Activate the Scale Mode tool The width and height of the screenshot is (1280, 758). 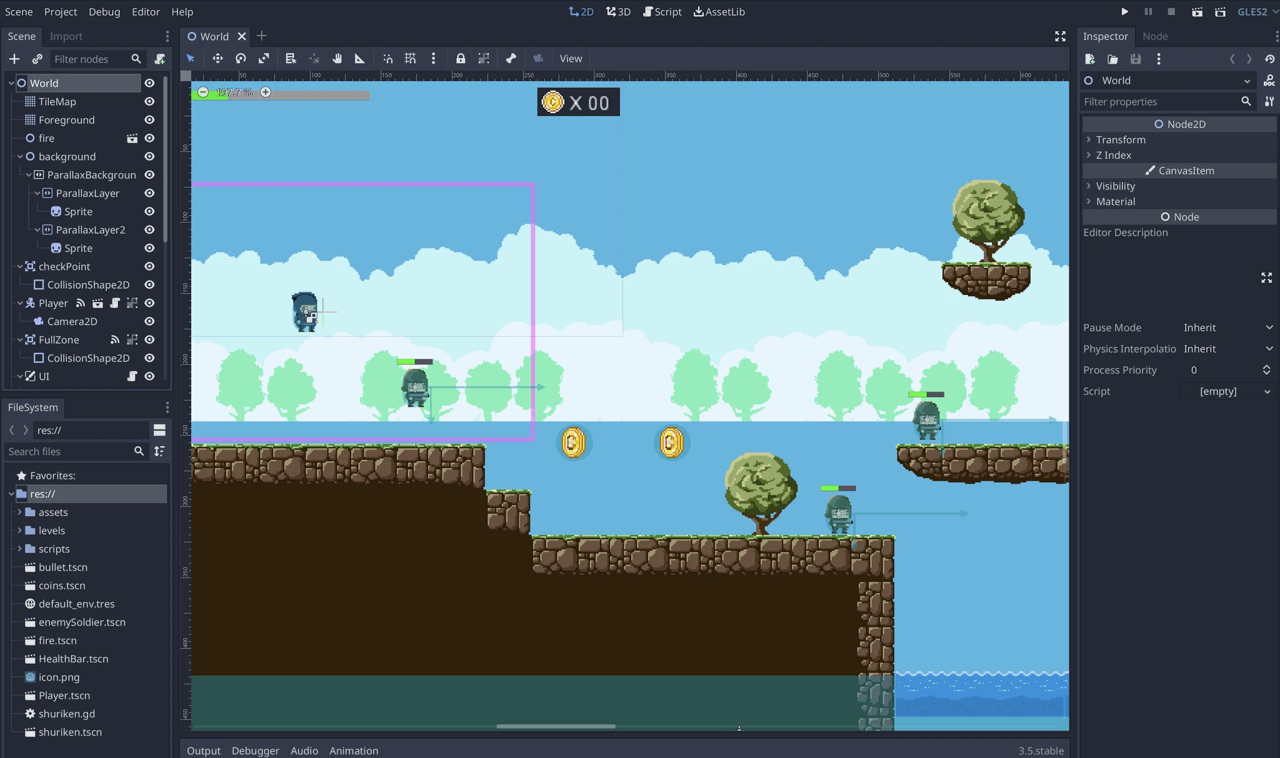[x=264, y=59]
